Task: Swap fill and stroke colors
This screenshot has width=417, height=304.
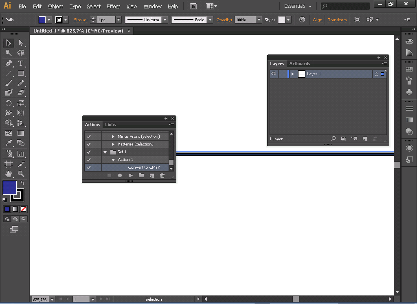Action: point(23,182)
